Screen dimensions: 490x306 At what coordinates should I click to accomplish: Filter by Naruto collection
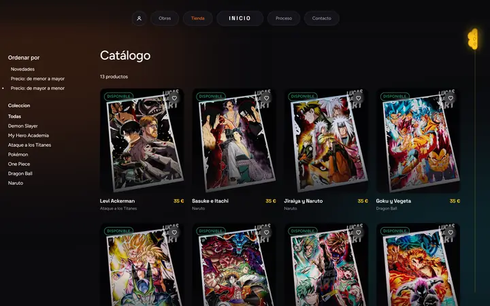(16, 183)
